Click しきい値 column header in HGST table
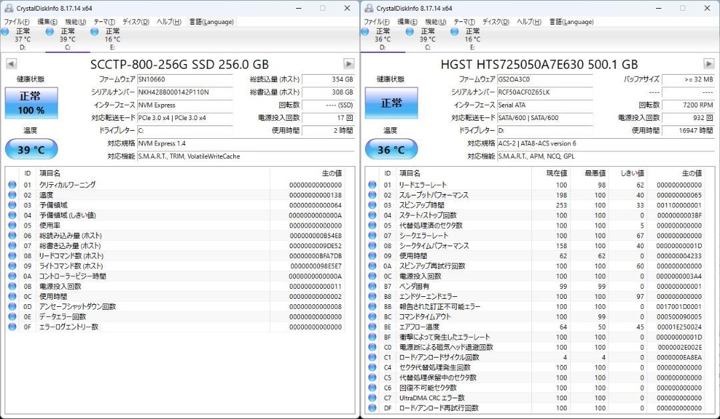Viewport: 720px width, 419px height. click(632, 173)
